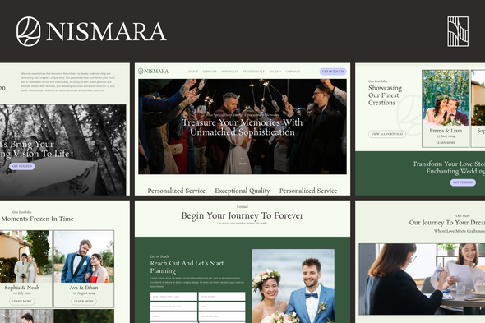The width and height of the screenshot is (485, 323).
Task: Open Learn More for Ava & Ethan
Action: tap(84, 301)
